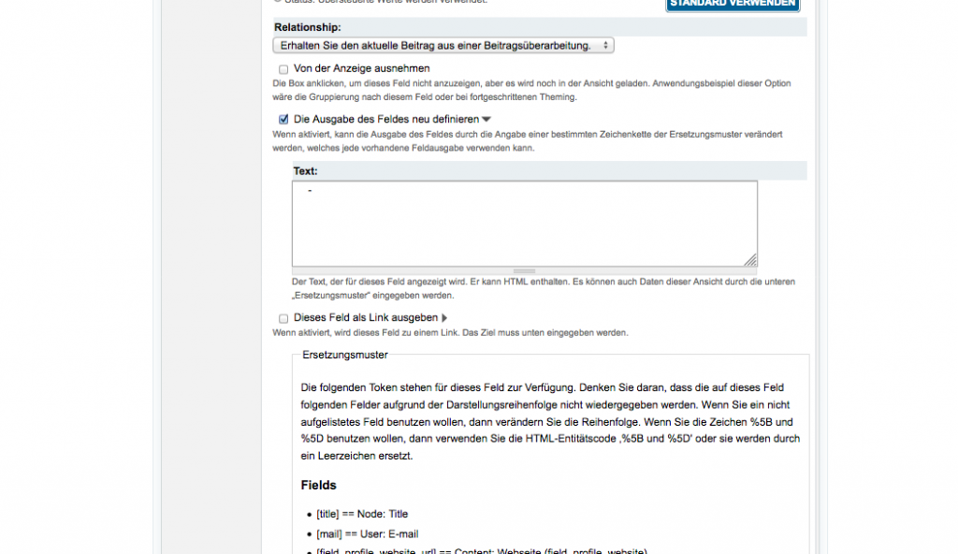This screenshot has height=554, width=958.
Task: Click the grippie bar below the Text box
Action: [x=524, y=271]
